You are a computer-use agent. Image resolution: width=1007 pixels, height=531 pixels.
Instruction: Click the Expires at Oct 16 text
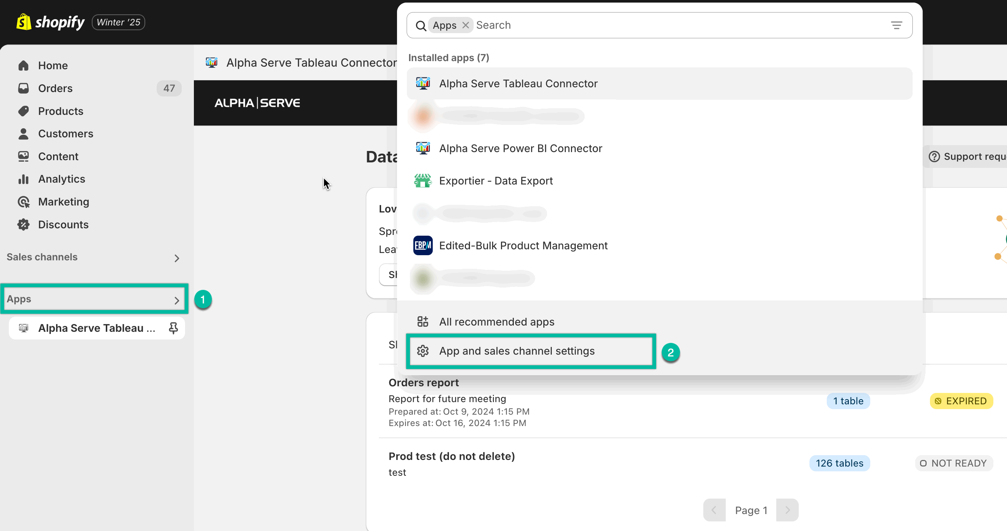click(x=457, y=423)
